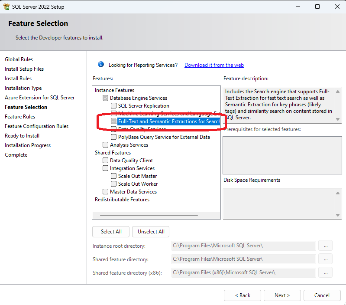Select the Redistributable Features tree heading
346x305 pixels.
coord(122,200)
